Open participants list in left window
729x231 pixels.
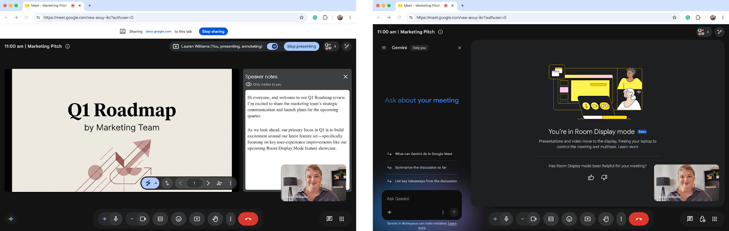331,46
